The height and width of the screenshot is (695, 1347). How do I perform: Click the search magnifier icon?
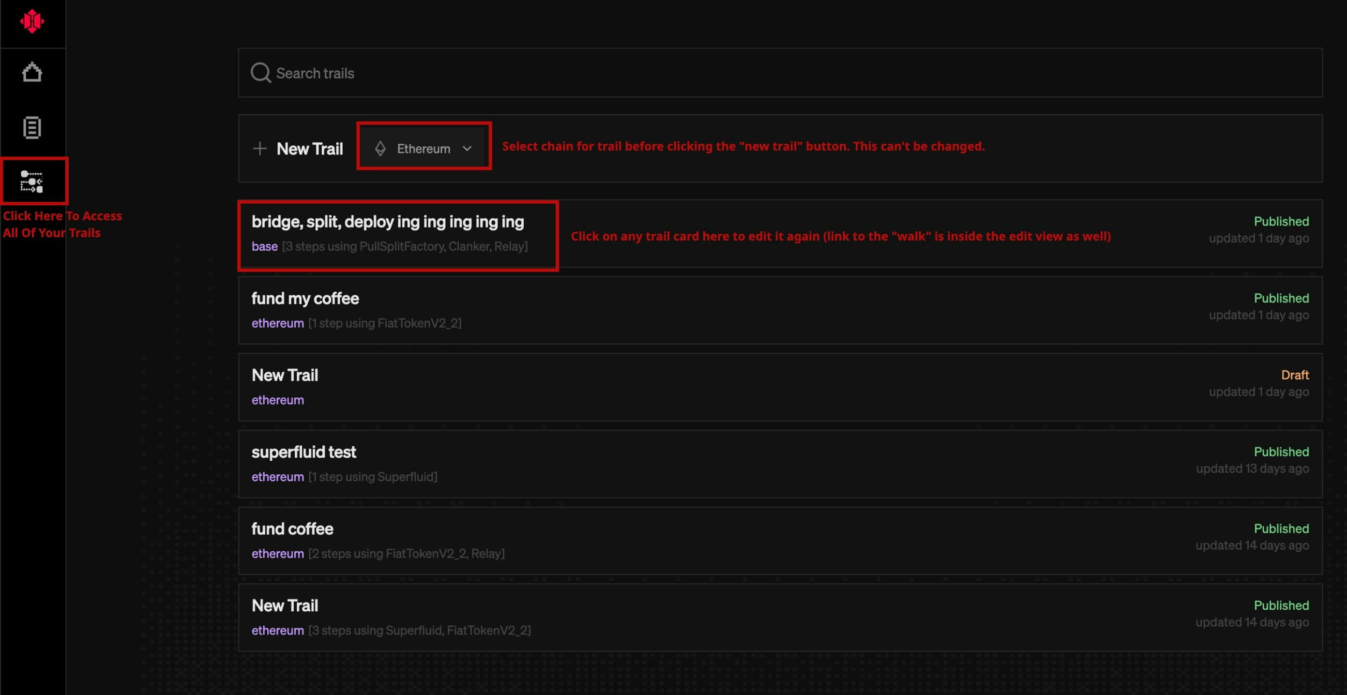(260, 73)
